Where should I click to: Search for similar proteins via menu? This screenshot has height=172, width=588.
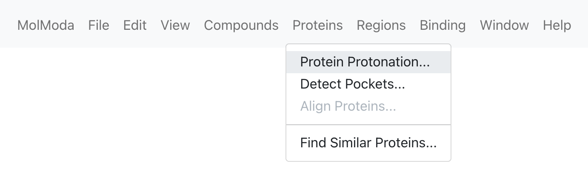[x=368, y=143]
